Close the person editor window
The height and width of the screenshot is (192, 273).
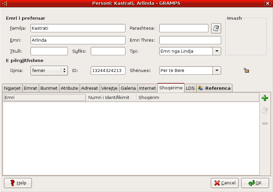pyautogui.click(x=267, y=3)
